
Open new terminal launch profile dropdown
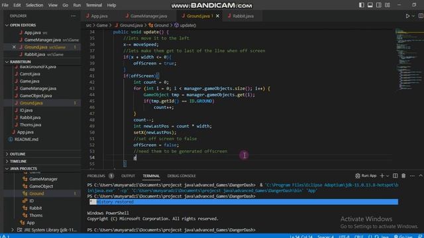(388, 176)
